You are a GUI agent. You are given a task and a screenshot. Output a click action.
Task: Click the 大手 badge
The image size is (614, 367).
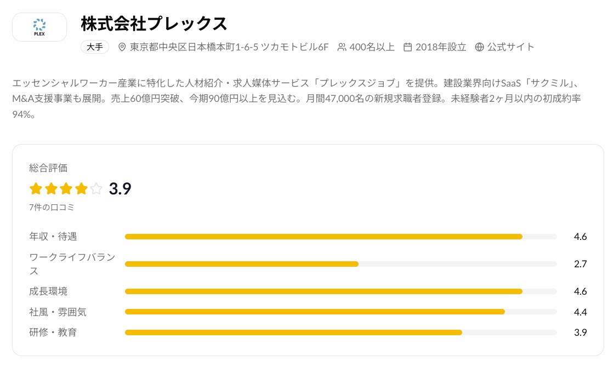[94, 47]
